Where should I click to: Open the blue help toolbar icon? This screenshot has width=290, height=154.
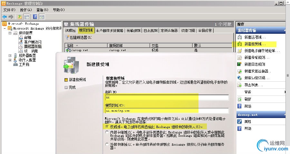pos(35,17)
